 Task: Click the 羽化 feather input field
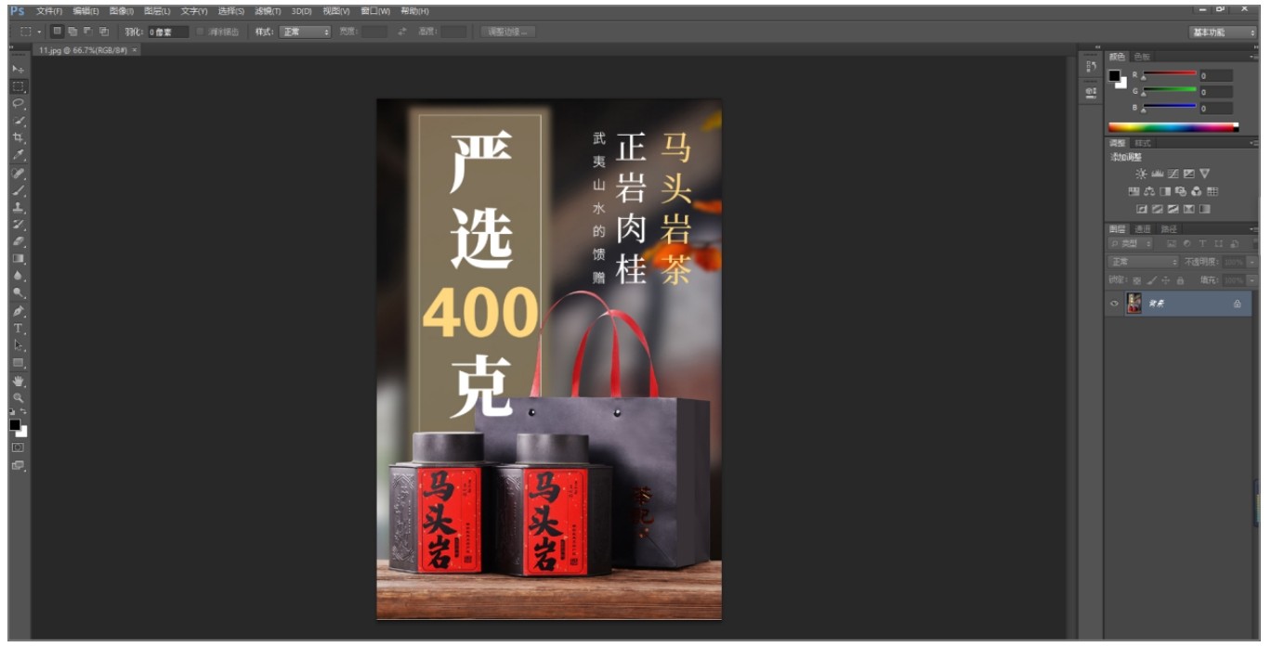point(167,32)
